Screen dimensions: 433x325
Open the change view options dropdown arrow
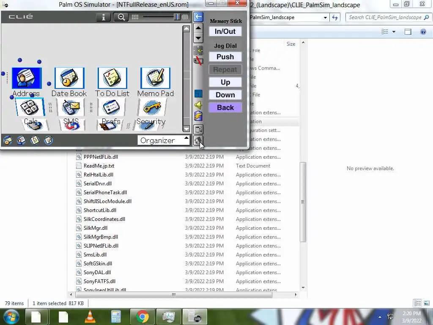[394, 32]
